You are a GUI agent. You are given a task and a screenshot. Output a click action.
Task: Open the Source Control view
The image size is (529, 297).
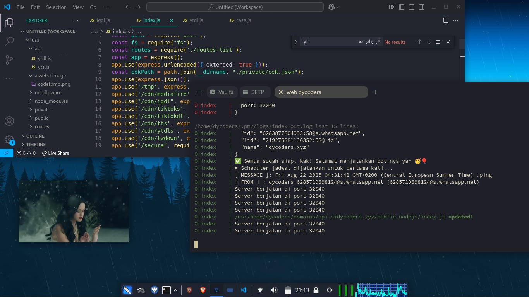point(9,60)
